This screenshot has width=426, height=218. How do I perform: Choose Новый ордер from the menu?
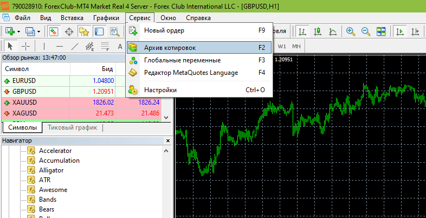click(199, 30)
